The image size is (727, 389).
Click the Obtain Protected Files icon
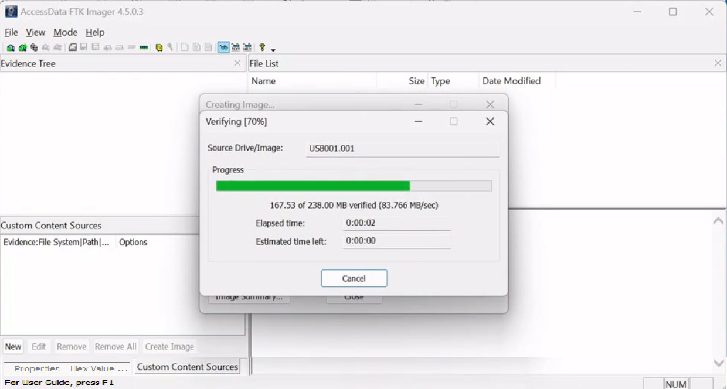pyautogui.click(x=159, y=47)
